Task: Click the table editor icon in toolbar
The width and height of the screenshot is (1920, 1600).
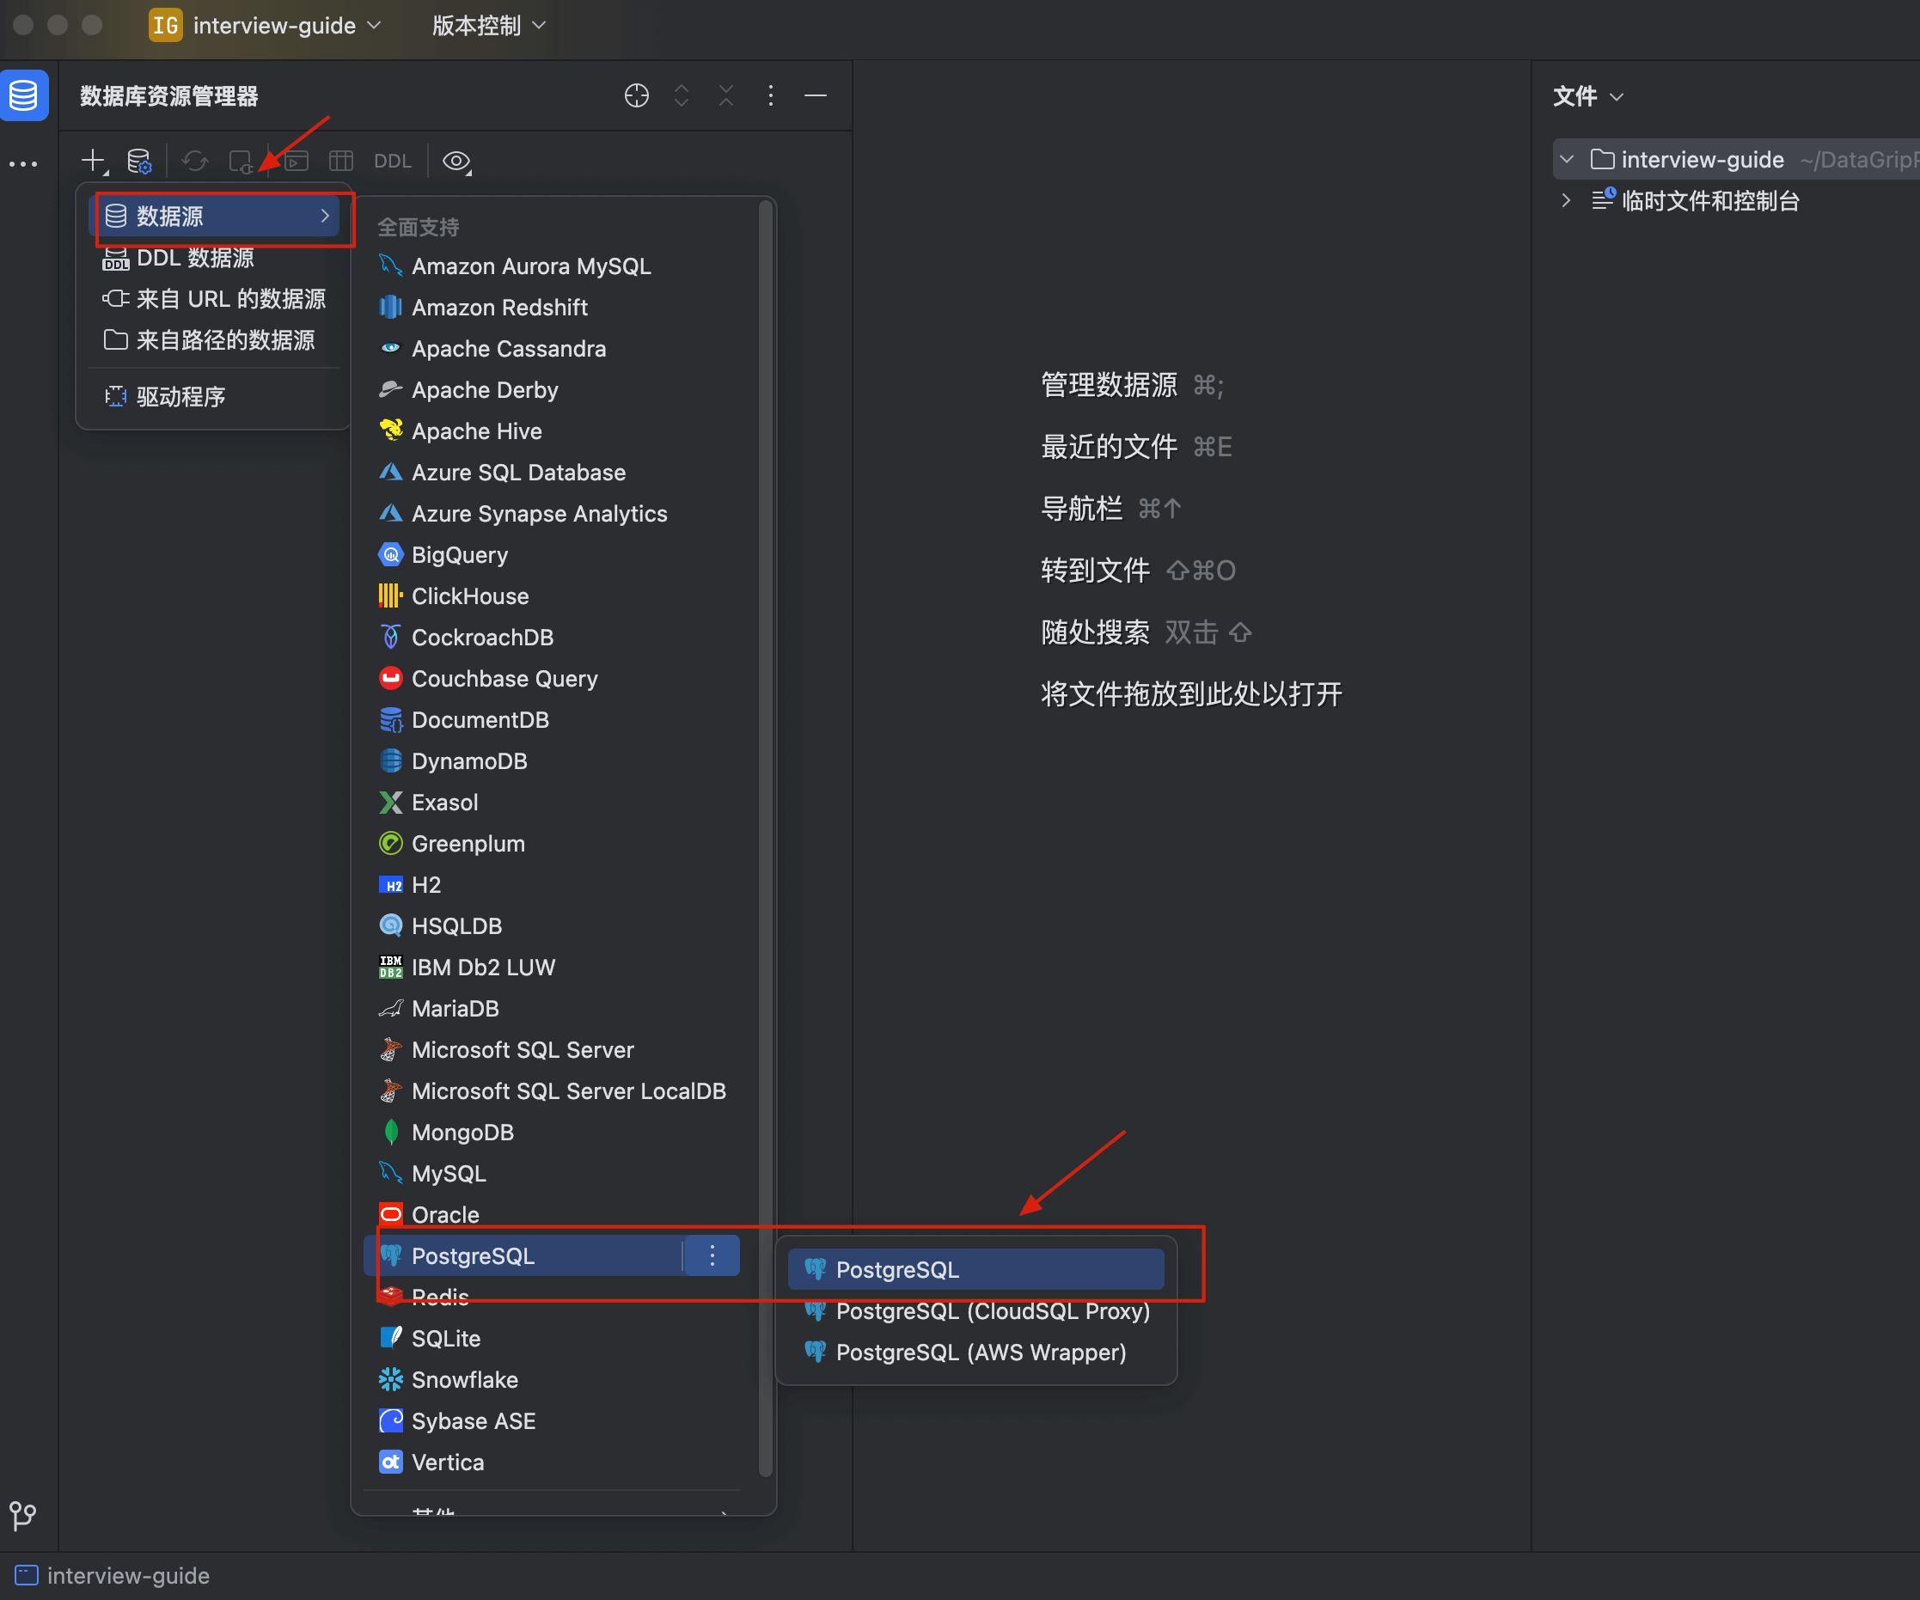Action: click(341, 162)
